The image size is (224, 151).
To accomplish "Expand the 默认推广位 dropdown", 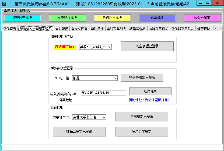I will (x=95, y=47).
